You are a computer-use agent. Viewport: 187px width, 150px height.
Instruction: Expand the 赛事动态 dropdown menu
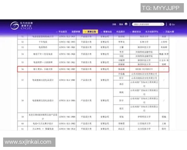[106, 32]
